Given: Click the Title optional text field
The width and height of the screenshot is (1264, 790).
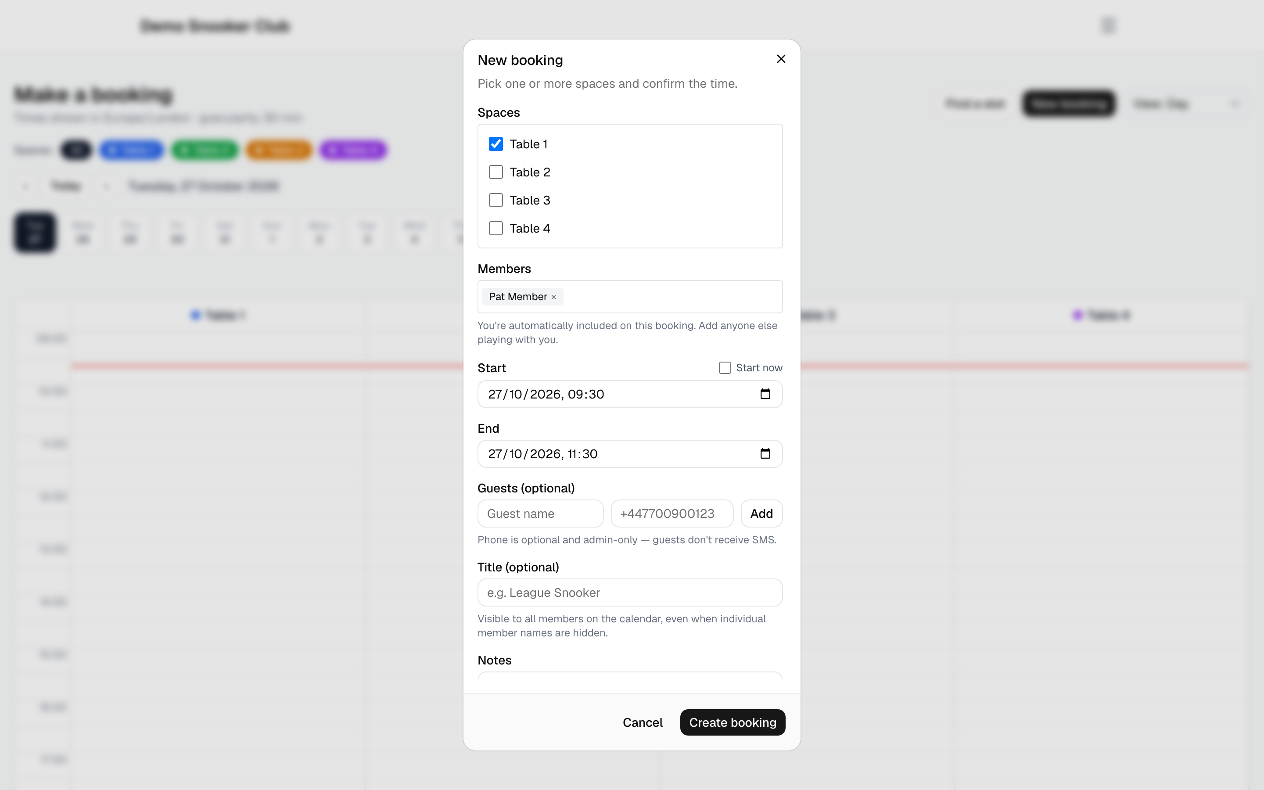Looking at the screenshot, I should (630, 592).
